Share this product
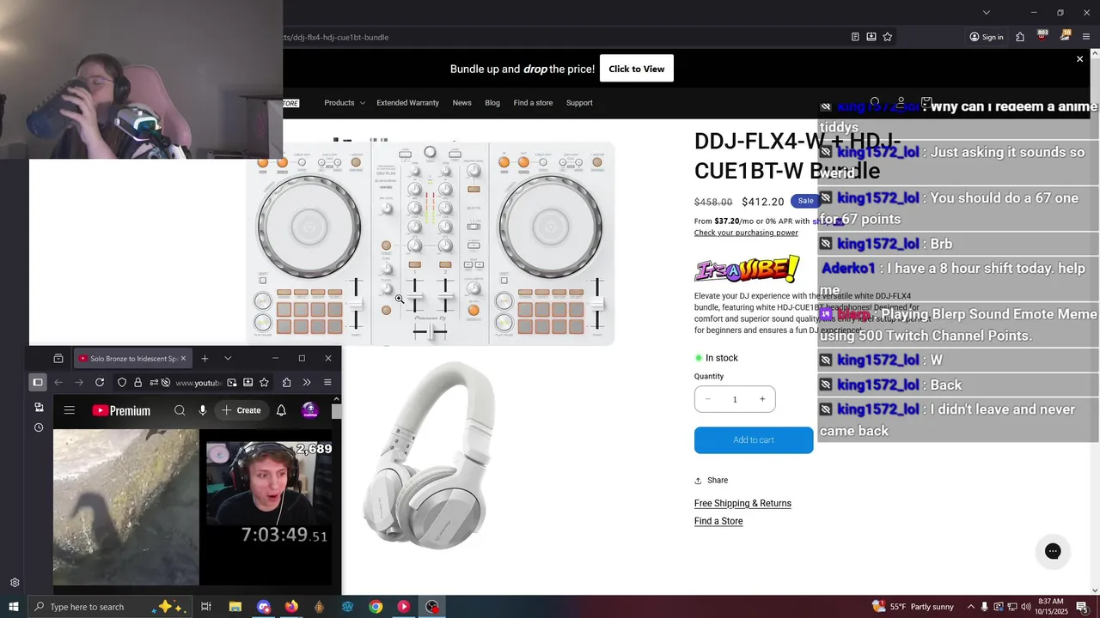 (x=712, y=481)
